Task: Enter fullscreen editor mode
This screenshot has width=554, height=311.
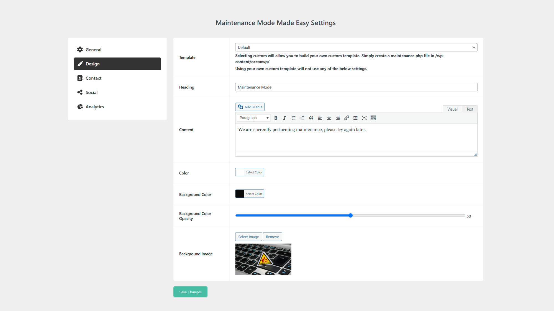Action: pyautogui.click(x=364, y=118)
